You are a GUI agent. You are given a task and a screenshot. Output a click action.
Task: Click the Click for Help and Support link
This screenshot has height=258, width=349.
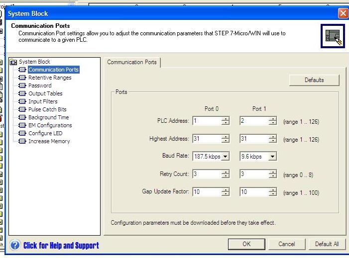tap(61, 245)
